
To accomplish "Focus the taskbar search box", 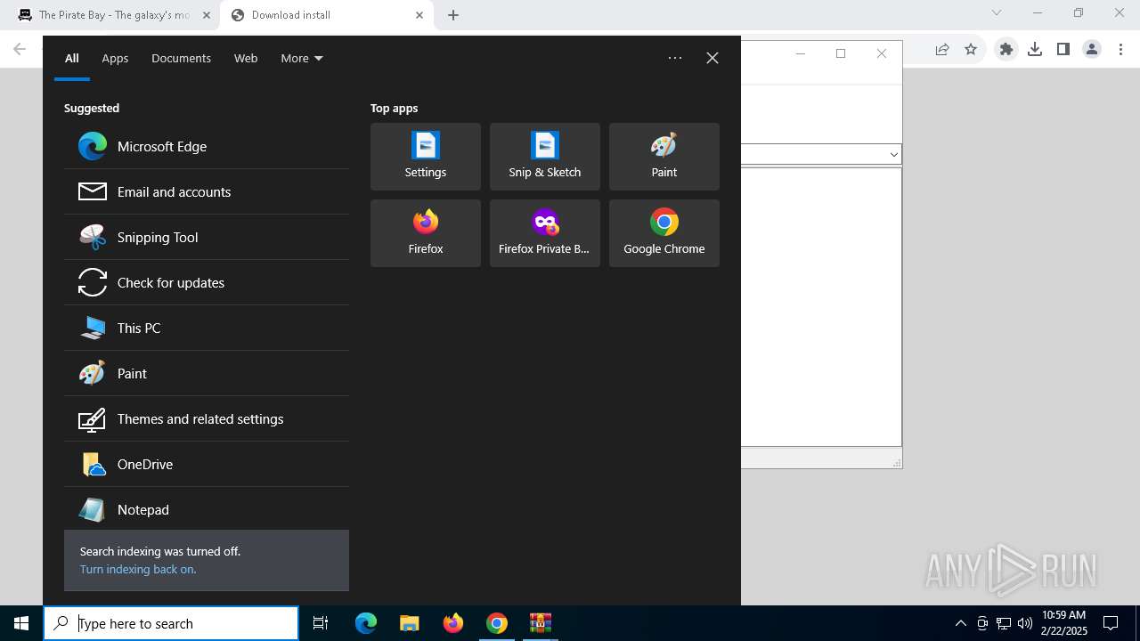I will point(171,623).
